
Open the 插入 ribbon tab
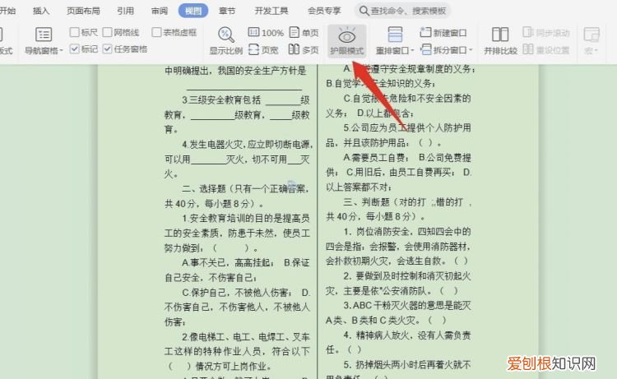[41, 11]
